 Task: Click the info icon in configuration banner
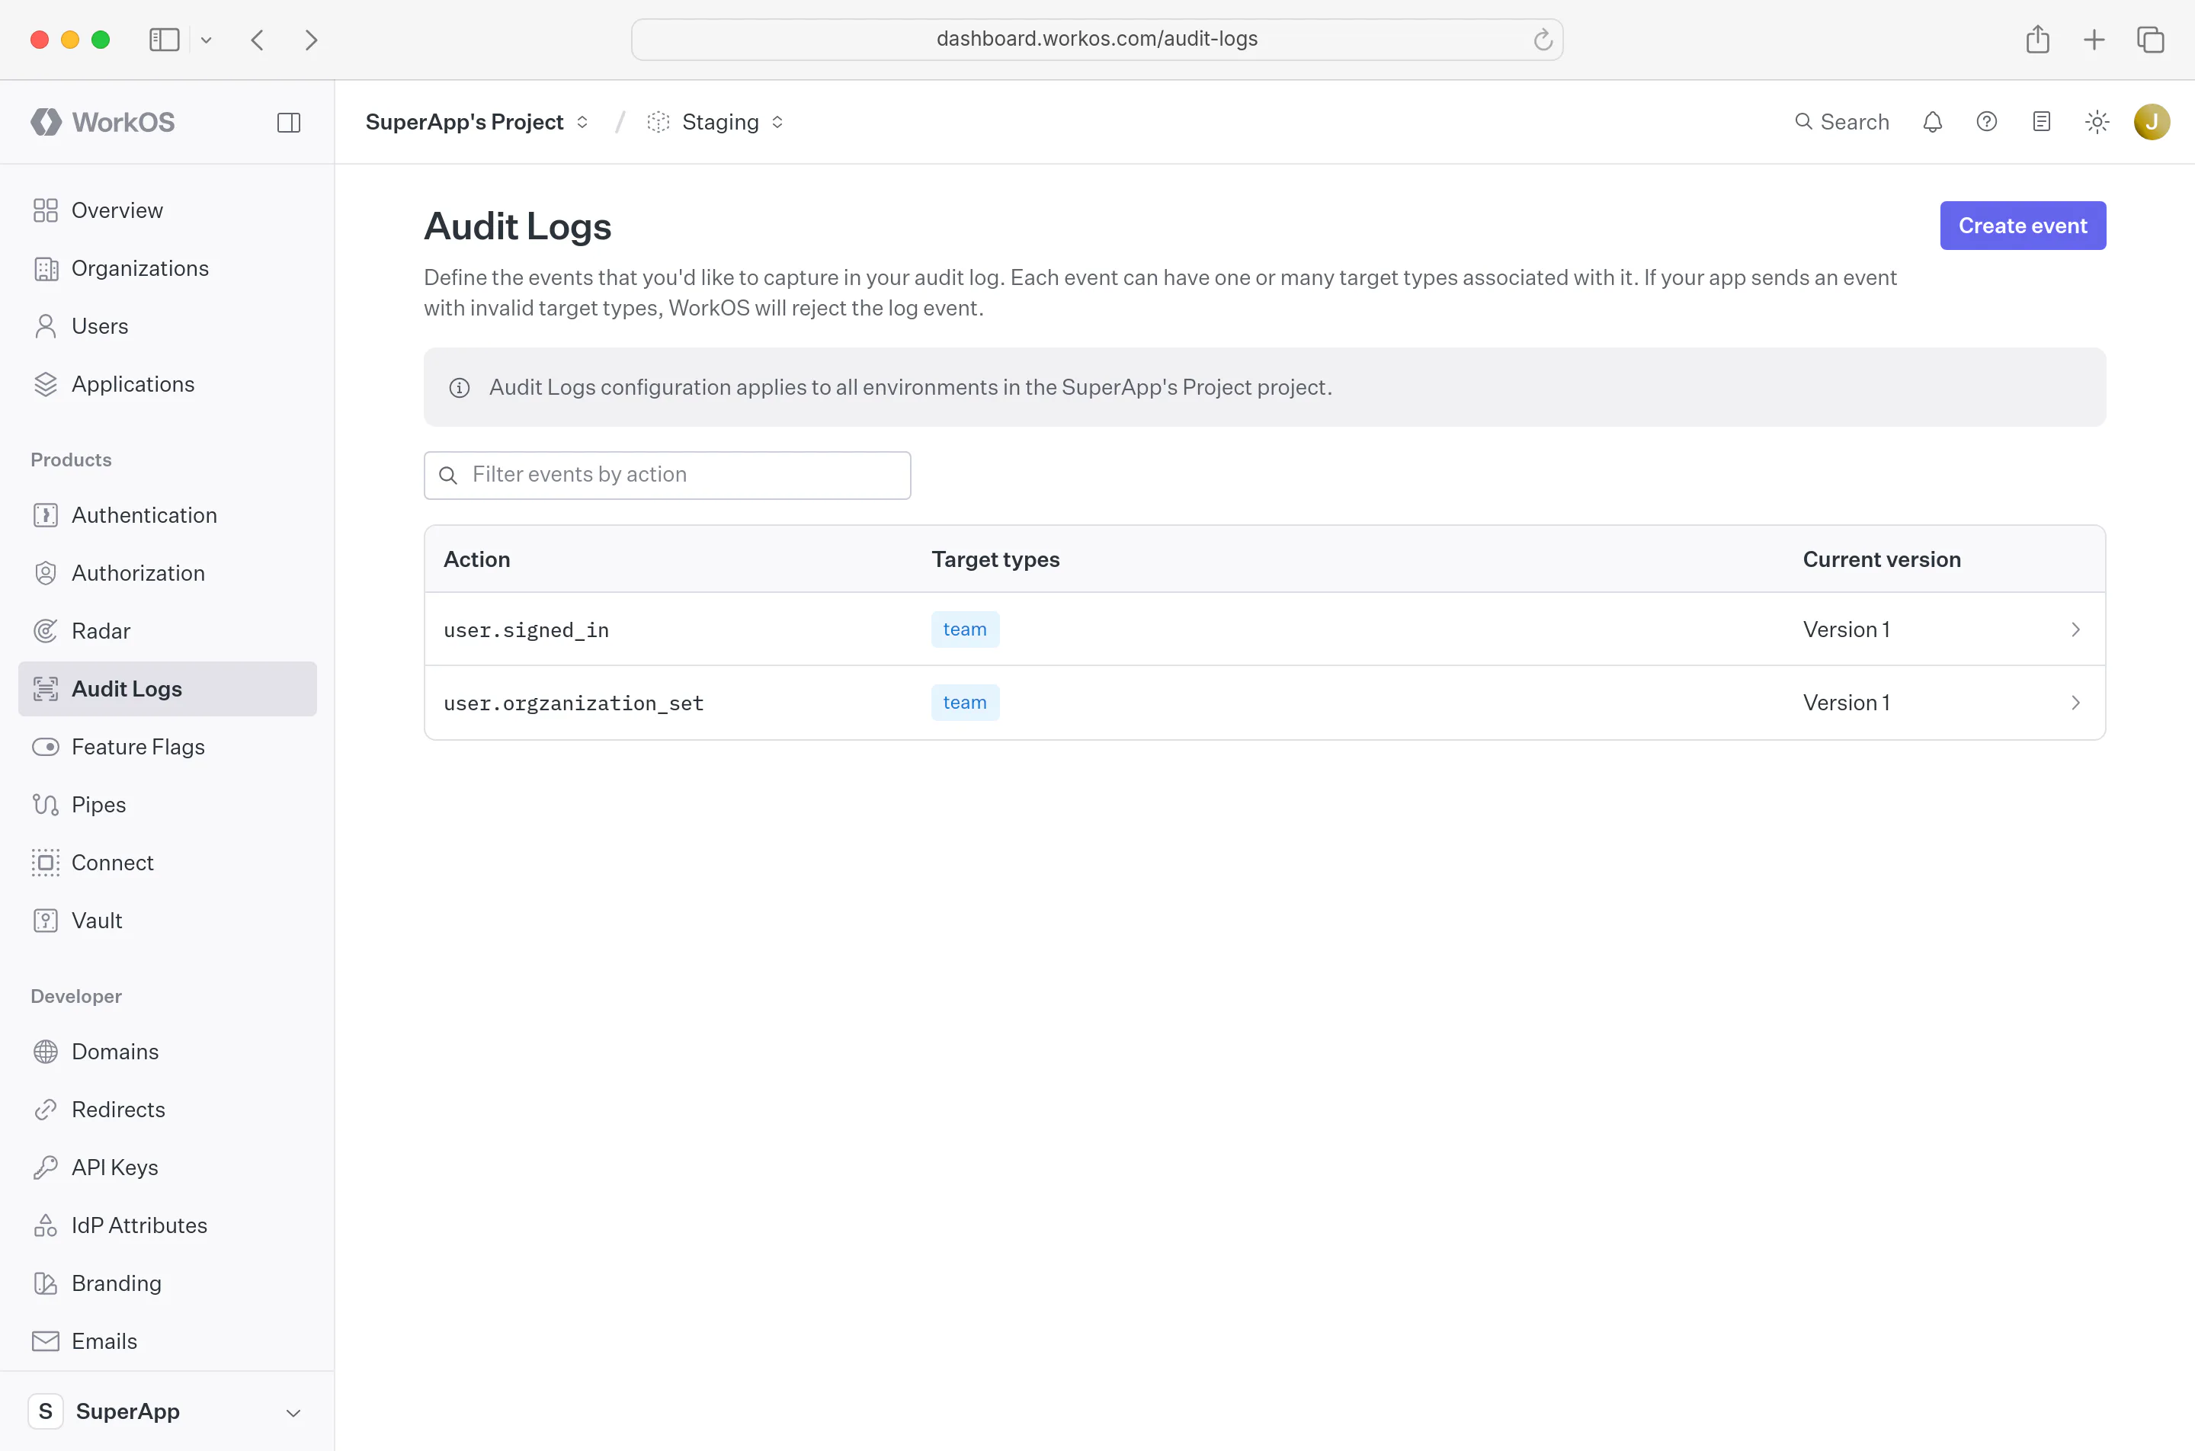pos(460,388)
